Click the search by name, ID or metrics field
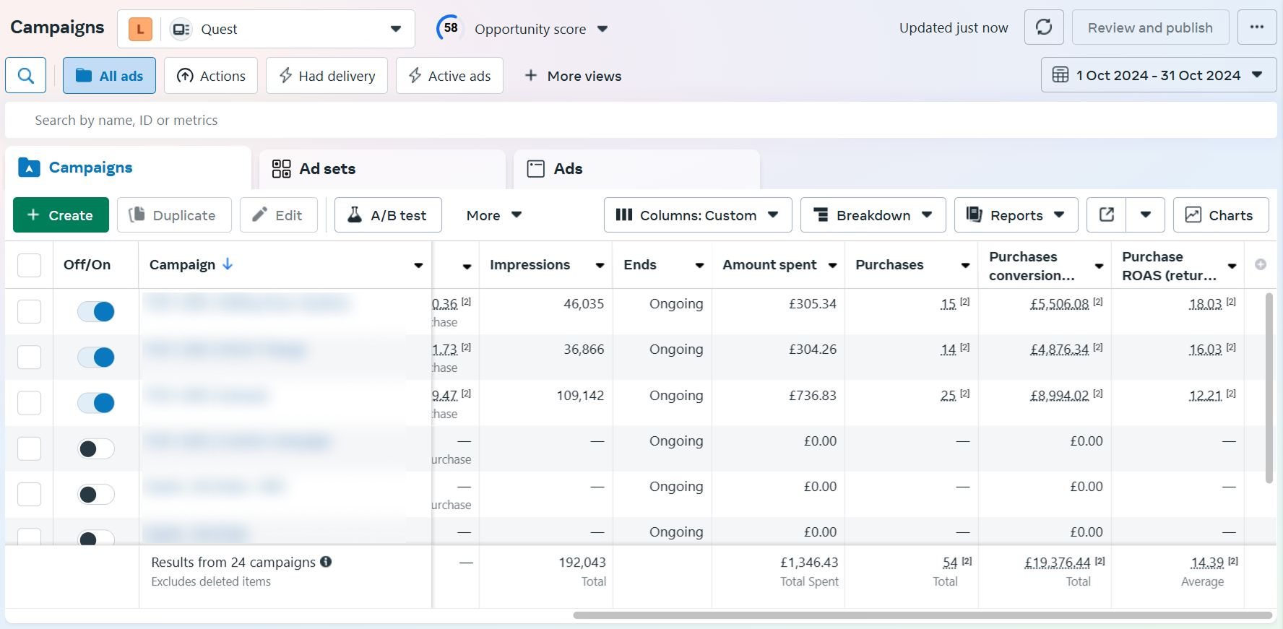This screenshot has height=629, width=1283. pos(640,121)
